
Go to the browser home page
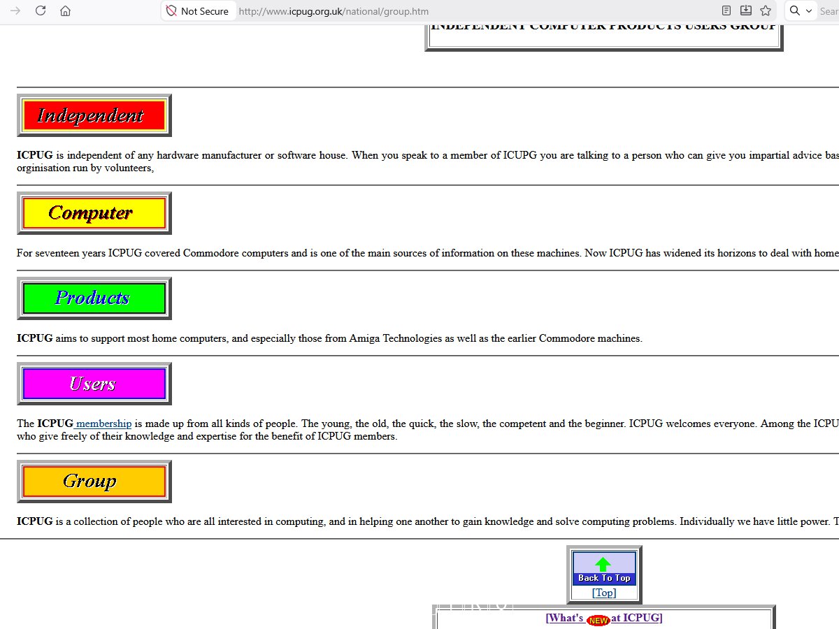(65, 10)
